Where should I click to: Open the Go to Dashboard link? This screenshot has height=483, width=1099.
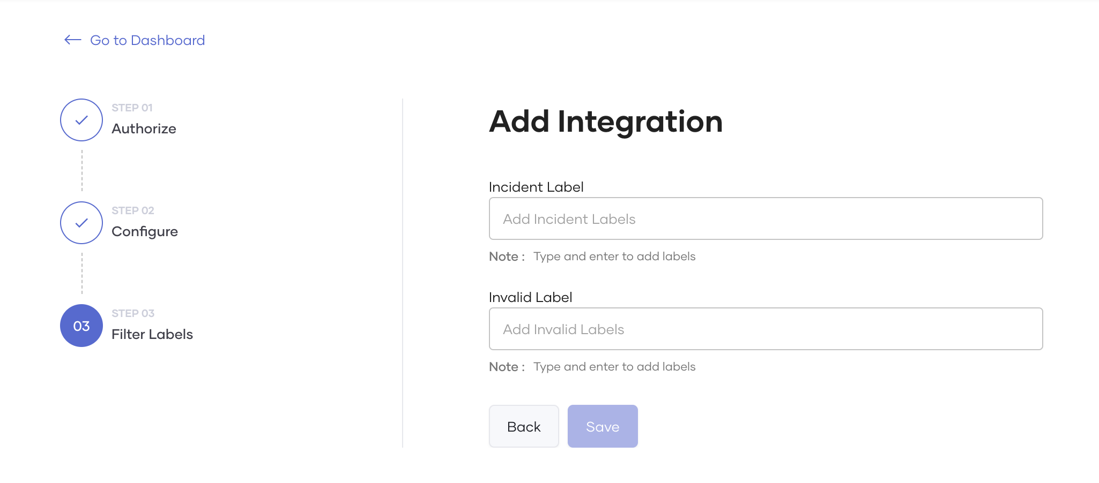[147, 40]
